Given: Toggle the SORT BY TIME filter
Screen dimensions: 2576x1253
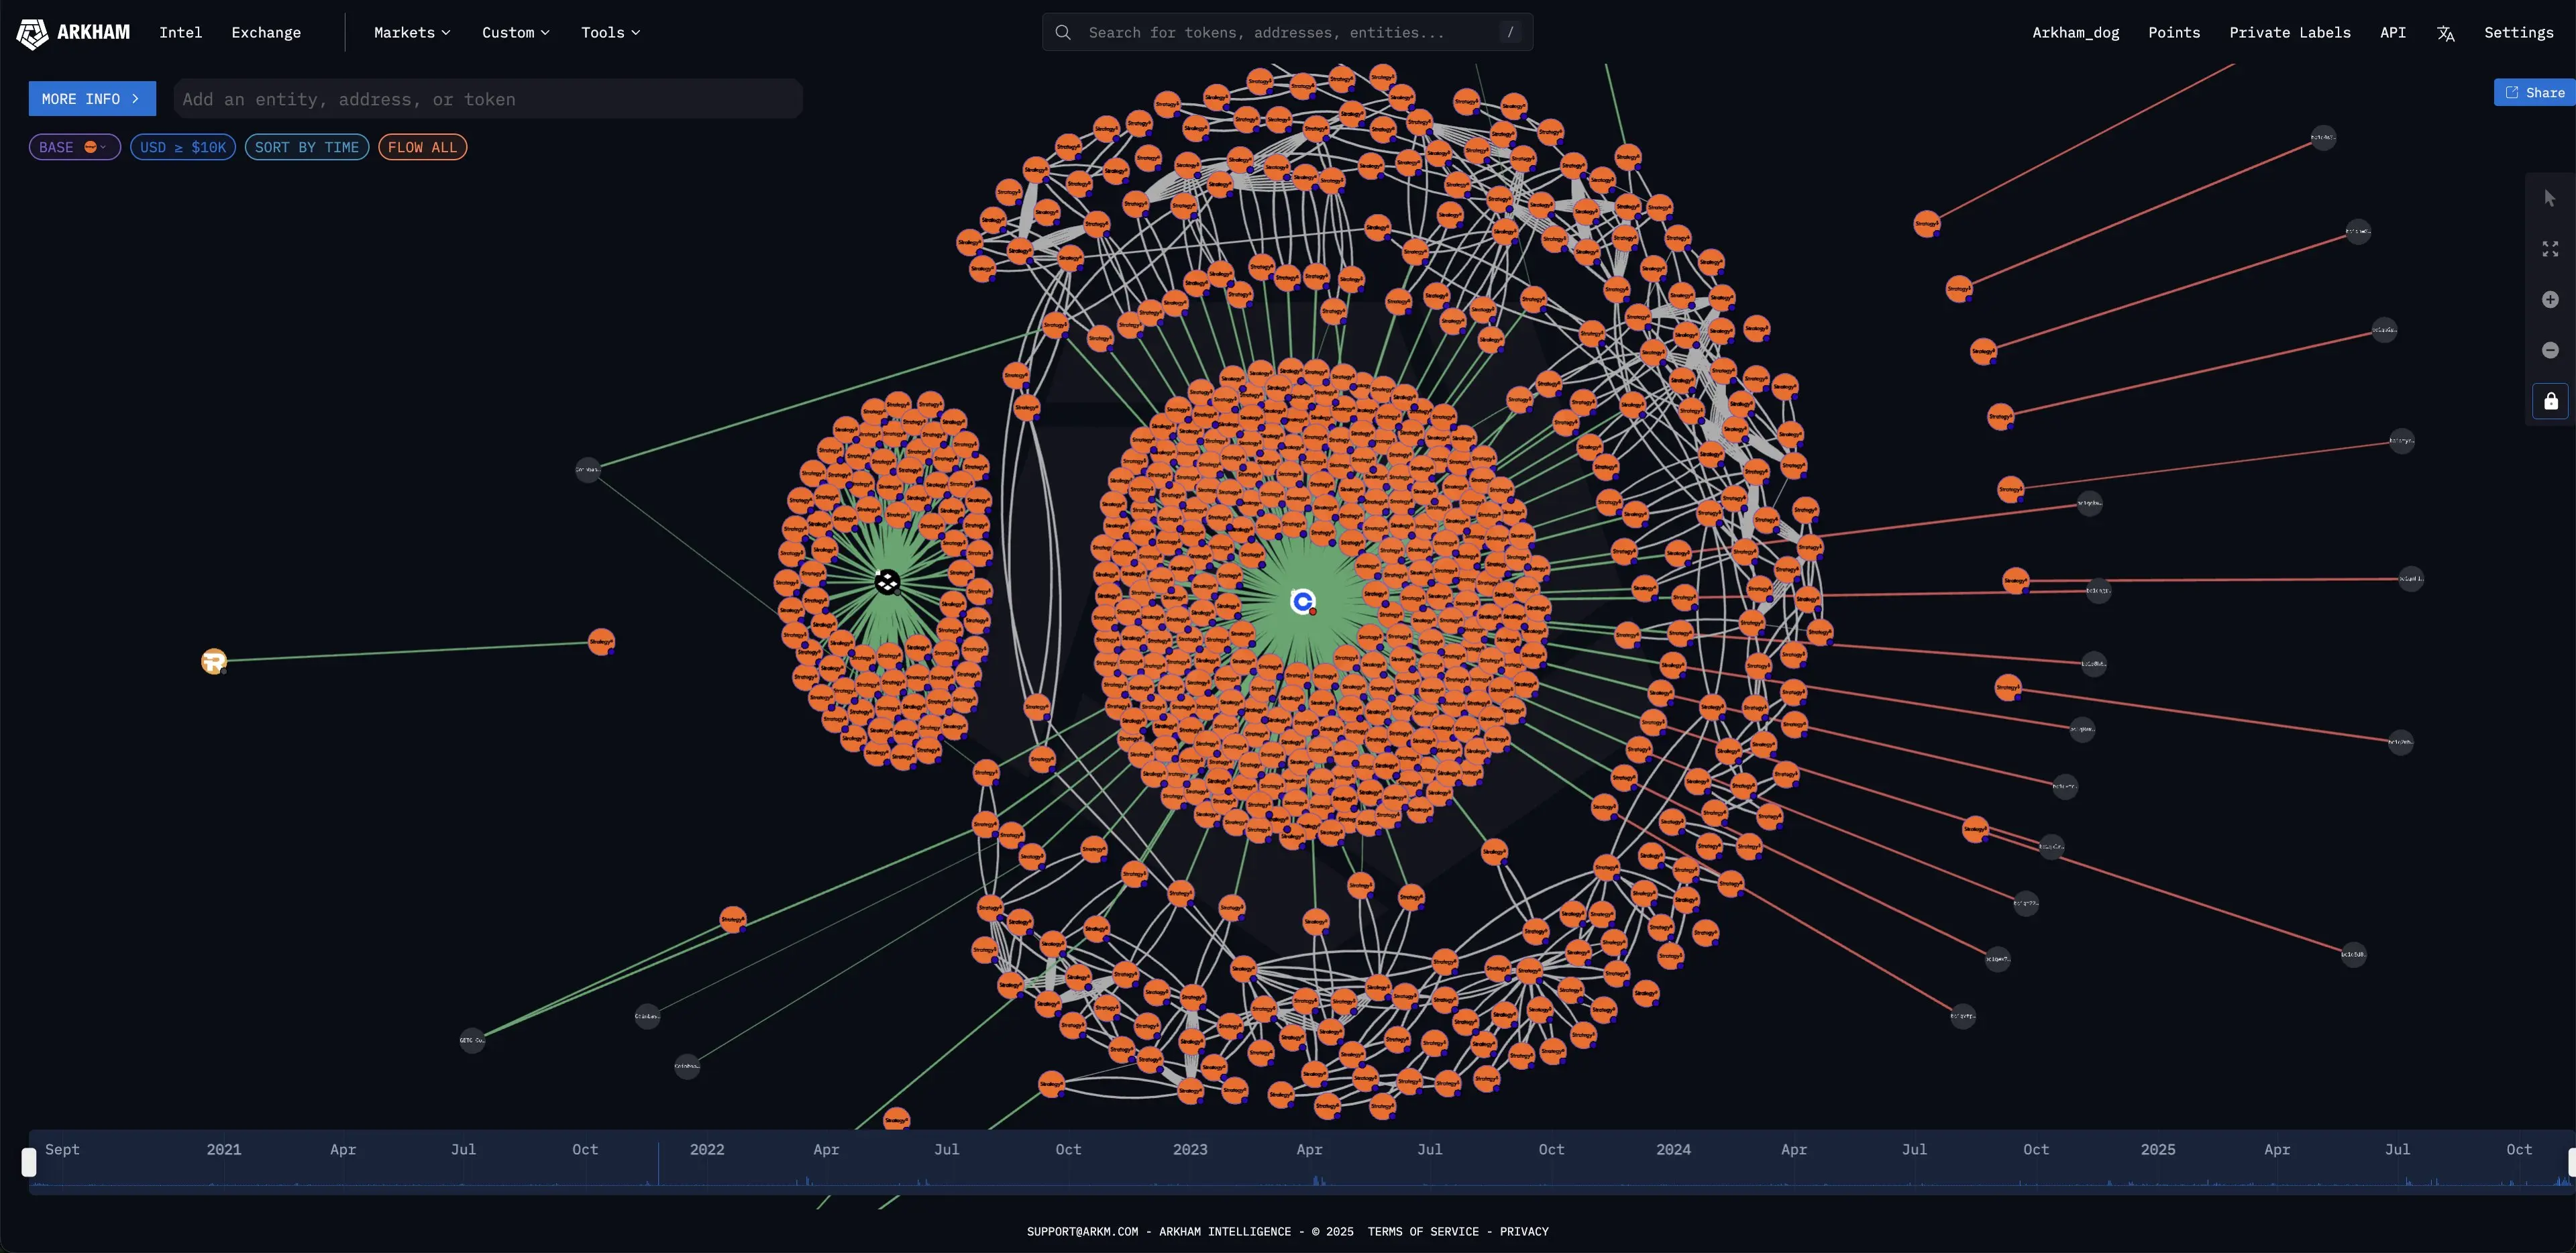Looking at the screenshot, I should pos(306,147).
